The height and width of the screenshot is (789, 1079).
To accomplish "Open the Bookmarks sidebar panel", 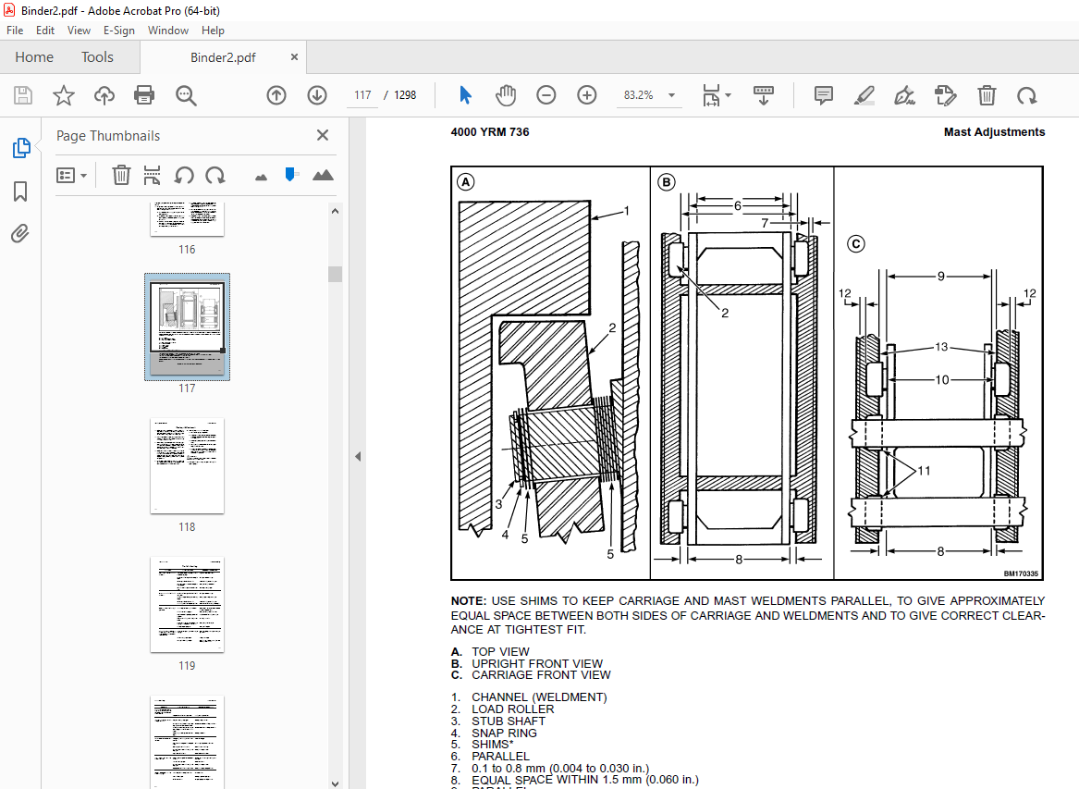I will (20, 191).
